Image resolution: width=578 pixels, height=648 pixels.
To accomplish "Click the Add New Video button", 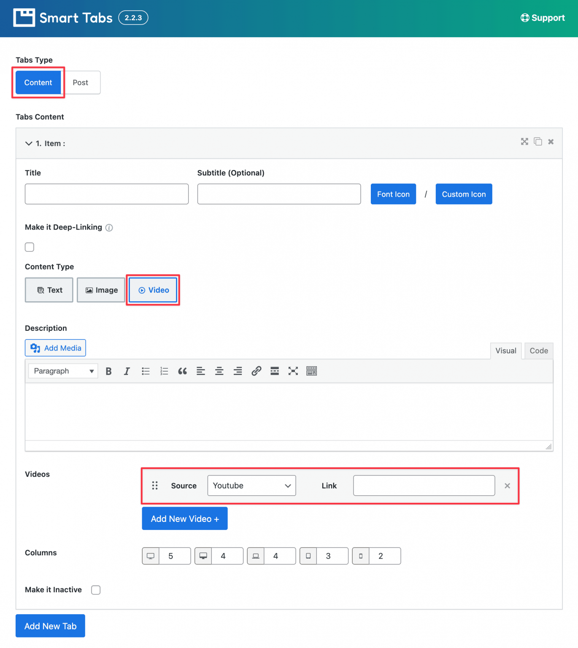I will (184, 518).
